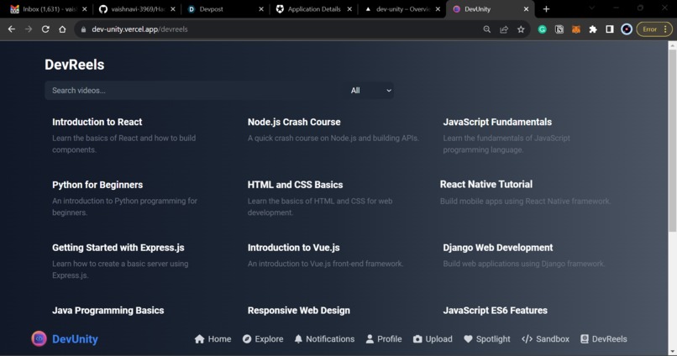Go back with browser back arrow
This screenshot has width=677, height=356.
(12, 29)
